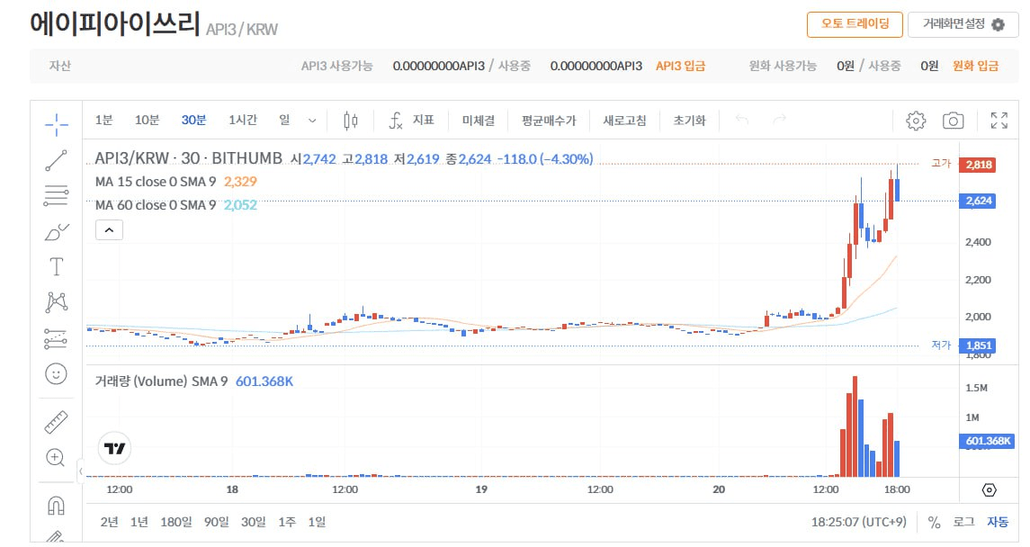Screen dimensions: 1030x547
Task: Click the 2,624 current price label
Action: pos(978,201)
